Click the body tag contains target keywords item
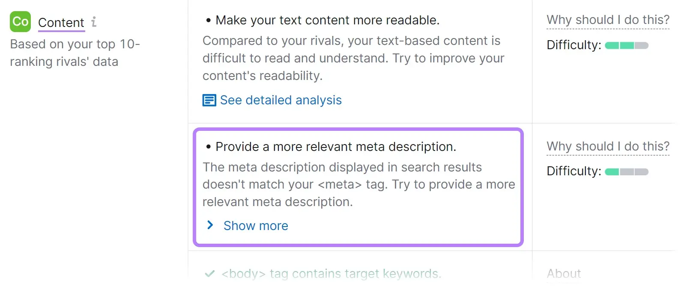 tap(331, 273)
